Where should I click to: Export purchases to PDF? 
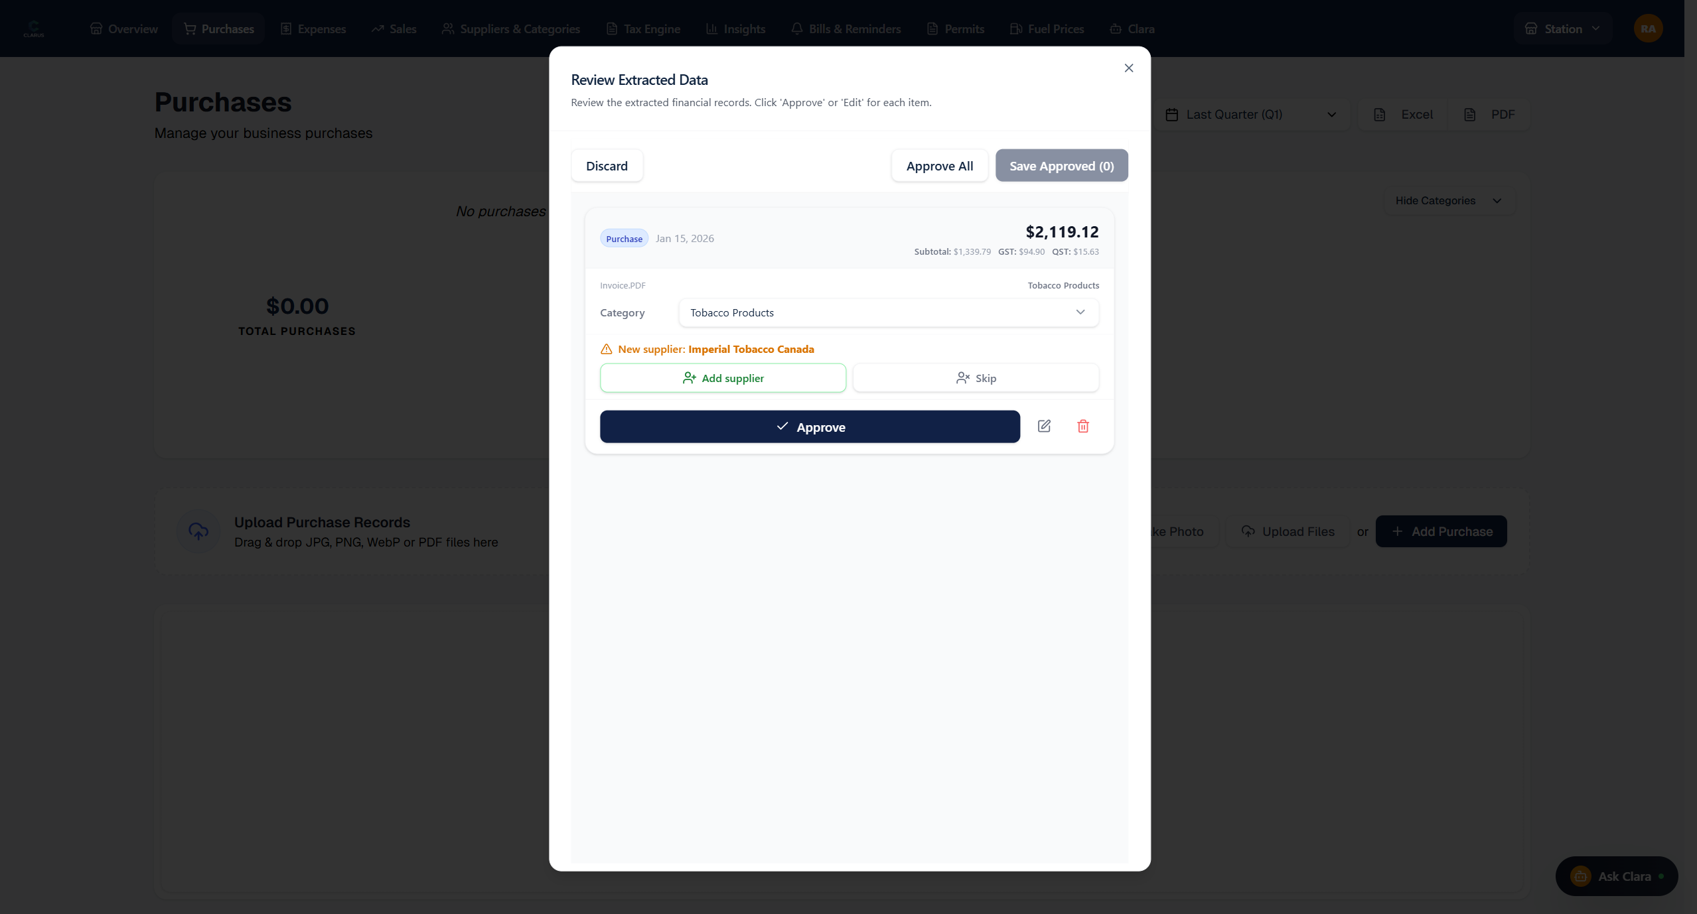pos(1489,115)
